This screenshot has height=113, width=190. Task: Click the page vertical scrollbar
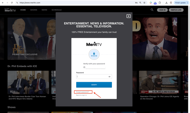(x=189, y=23)
